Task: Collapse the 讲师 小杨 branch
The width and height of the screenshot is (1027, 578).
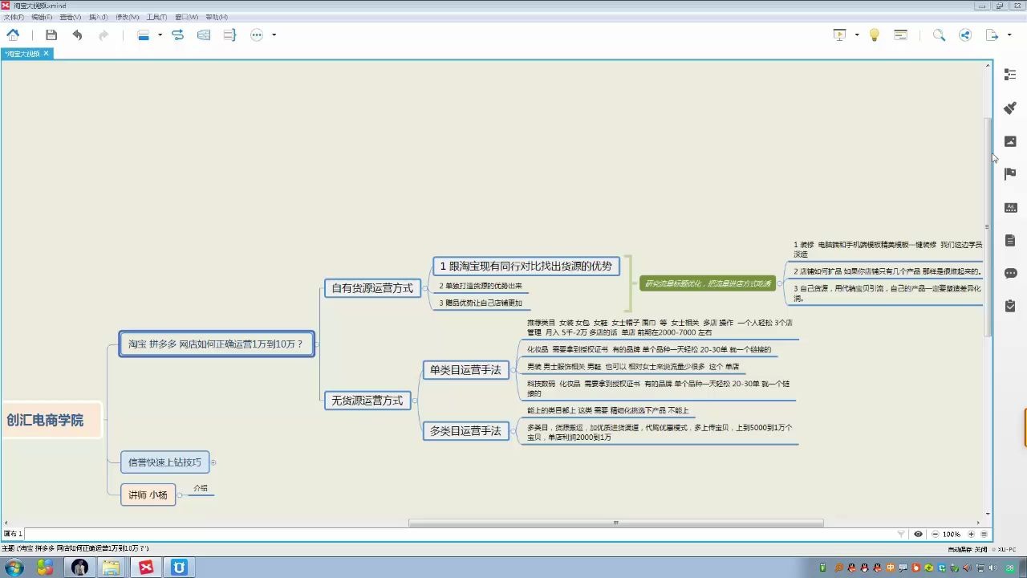Action: pyautogui.click(x=180, y=495)
